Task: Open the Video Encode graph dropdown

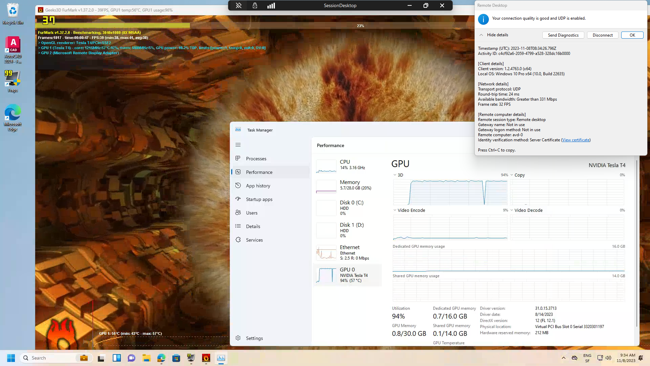Action: click(395, 210)
